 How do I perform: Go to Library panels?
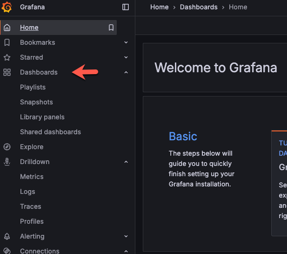42,117
